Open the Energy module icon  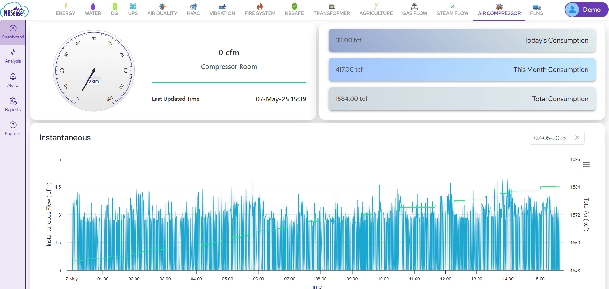(66, 6)
